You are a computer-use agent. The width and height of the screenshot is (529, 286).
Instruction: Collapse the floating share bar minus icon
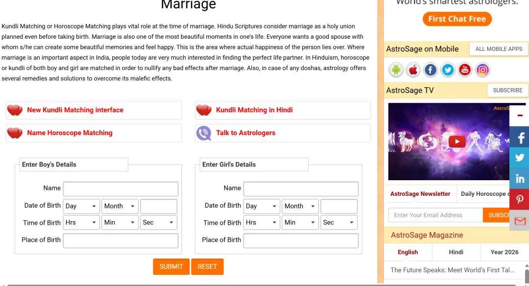(x=520, y=116)
